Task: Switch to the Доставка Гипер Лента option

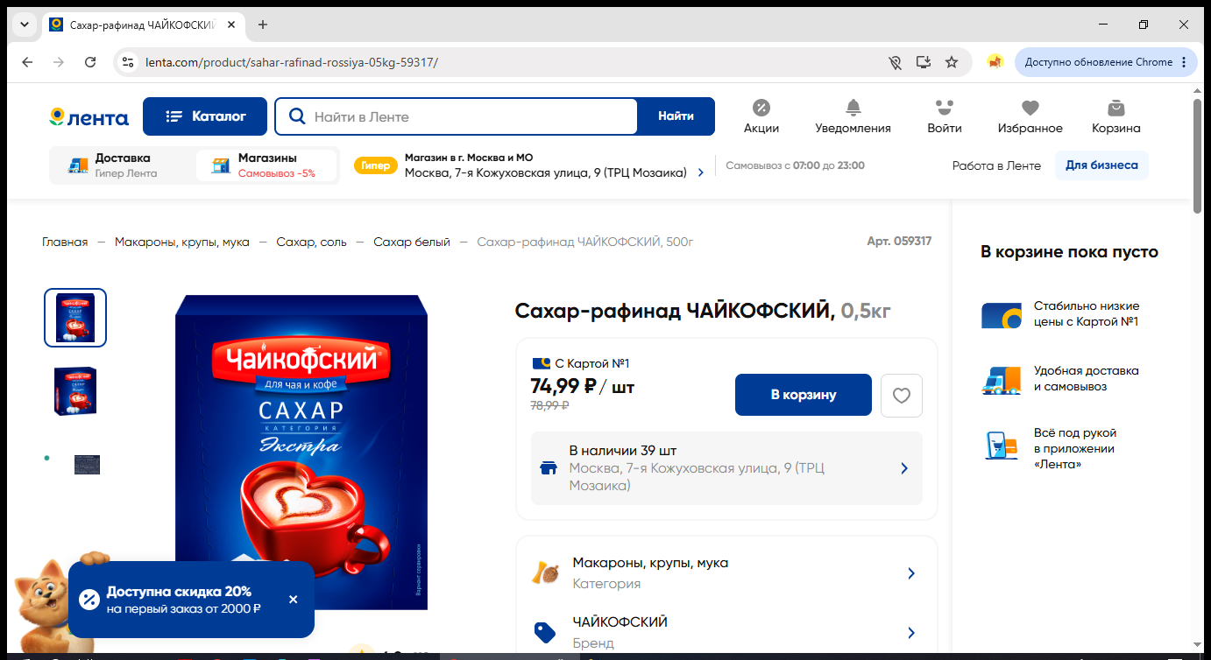Action: tap(123, 165)
